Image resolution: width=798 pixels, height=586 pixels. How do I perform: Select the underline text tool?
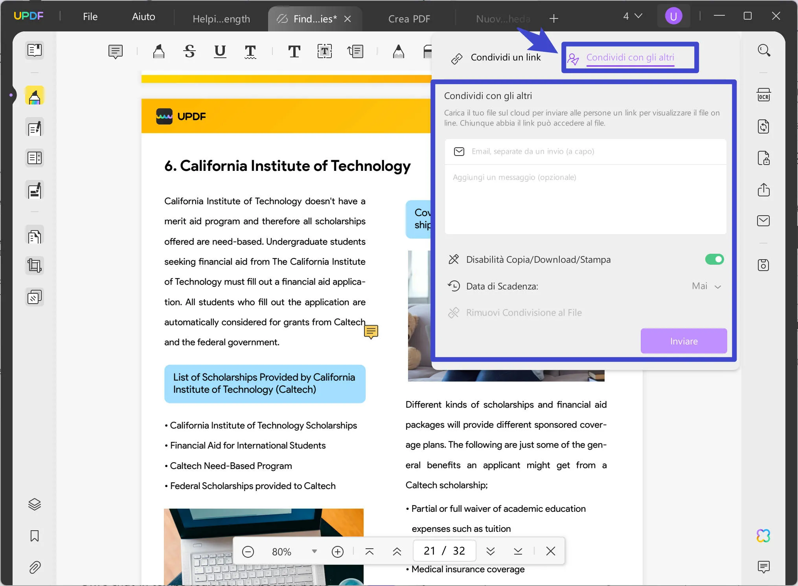(219, 51)
